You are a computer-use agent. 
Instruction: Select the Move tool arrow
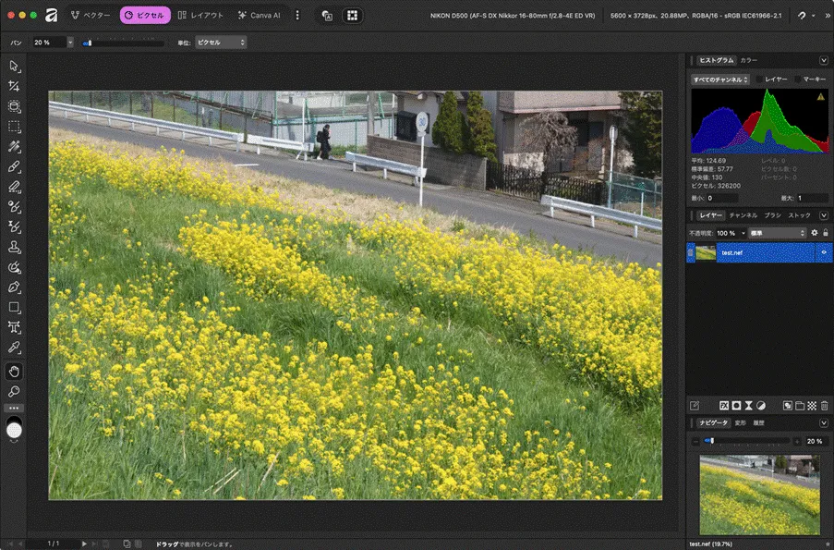tap(14, 67)
